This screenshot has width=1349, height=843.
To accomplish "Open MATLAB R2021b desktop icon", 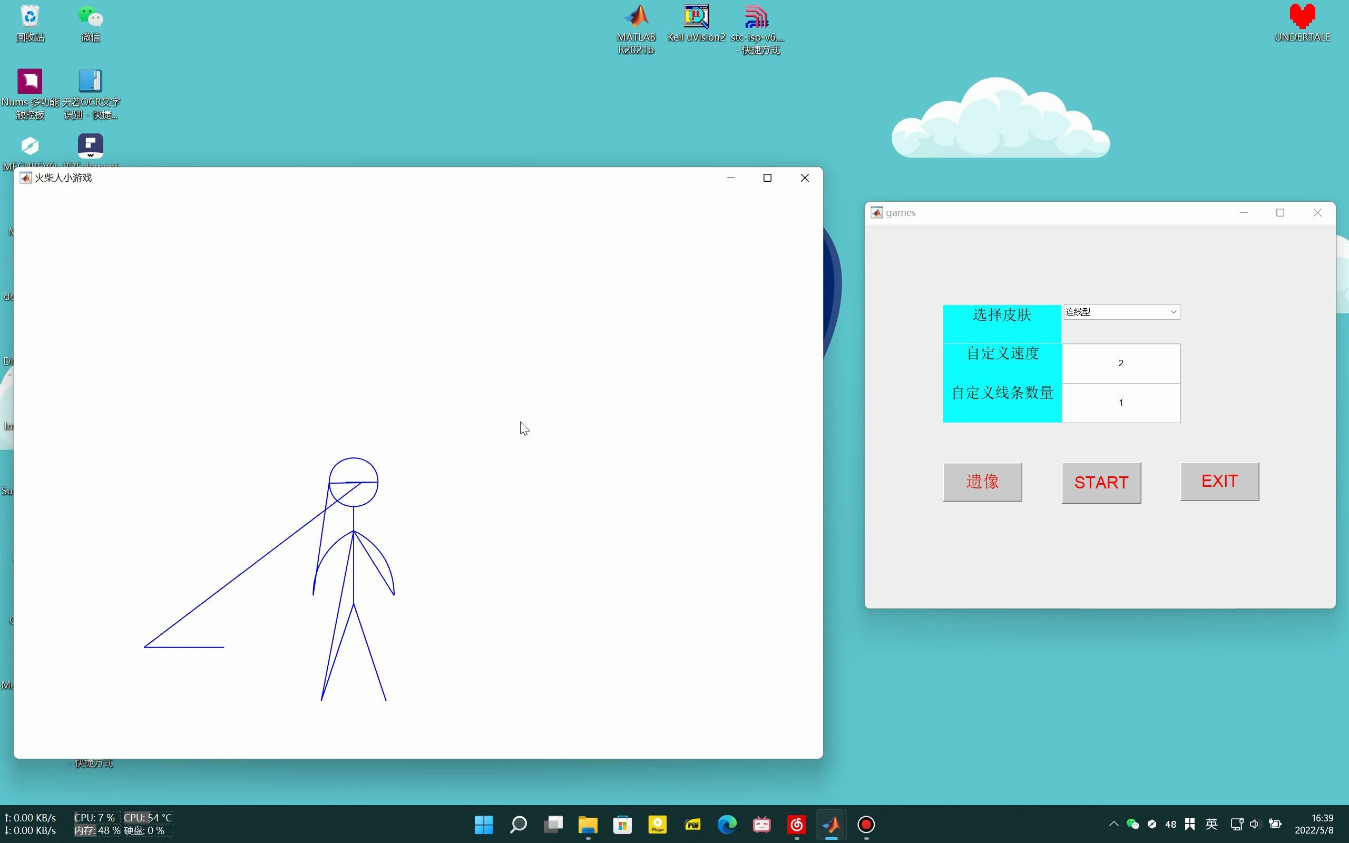I will [x=636, y=18].
